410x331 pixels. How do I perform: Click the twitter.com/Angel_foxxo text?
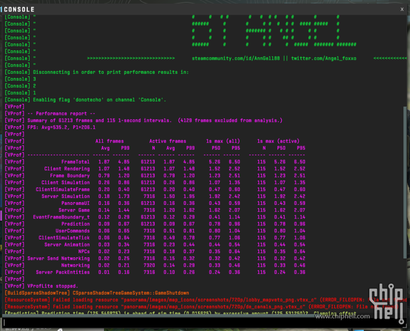[x=324, y=58]
